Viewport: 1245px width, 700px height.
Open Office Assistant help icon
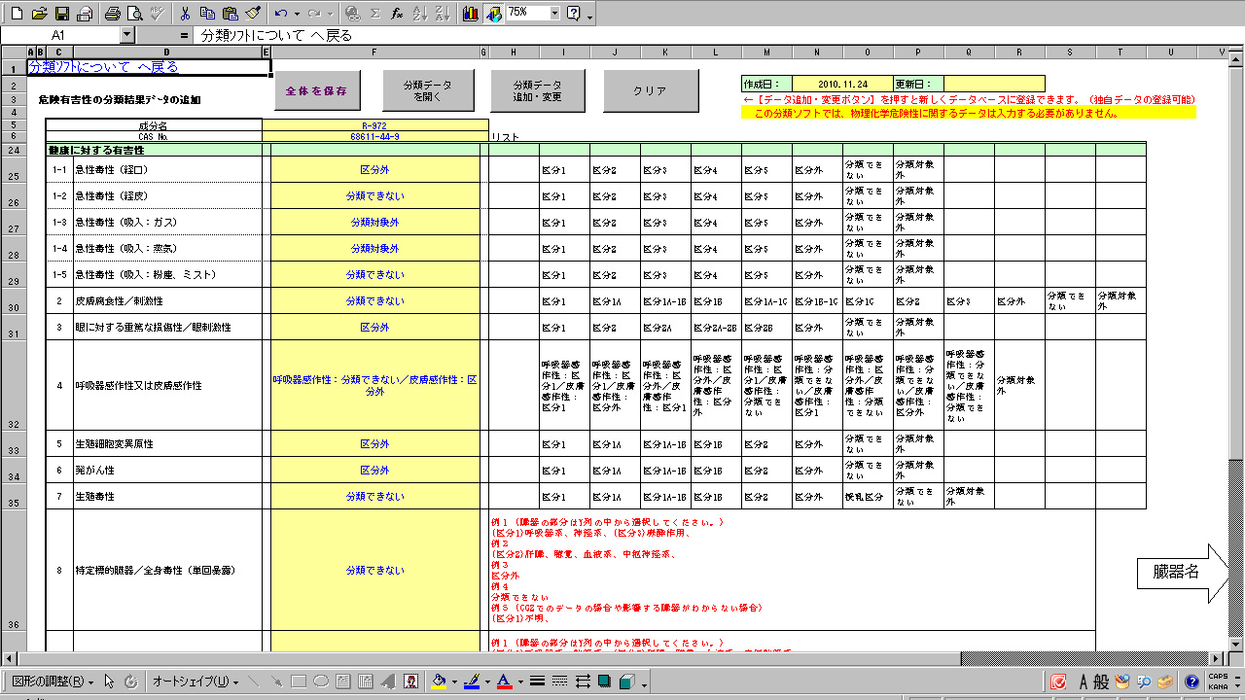pyautogui.click(x=574, y=14)
